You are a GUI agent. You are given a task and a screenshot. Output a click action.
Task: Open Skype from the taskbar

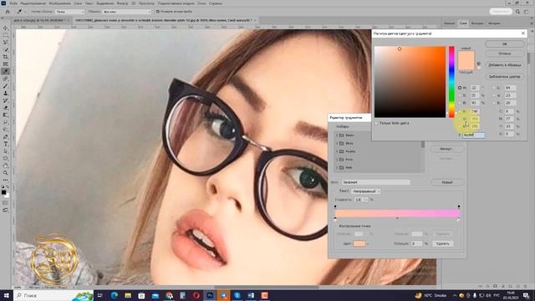(x=237, y=295)
